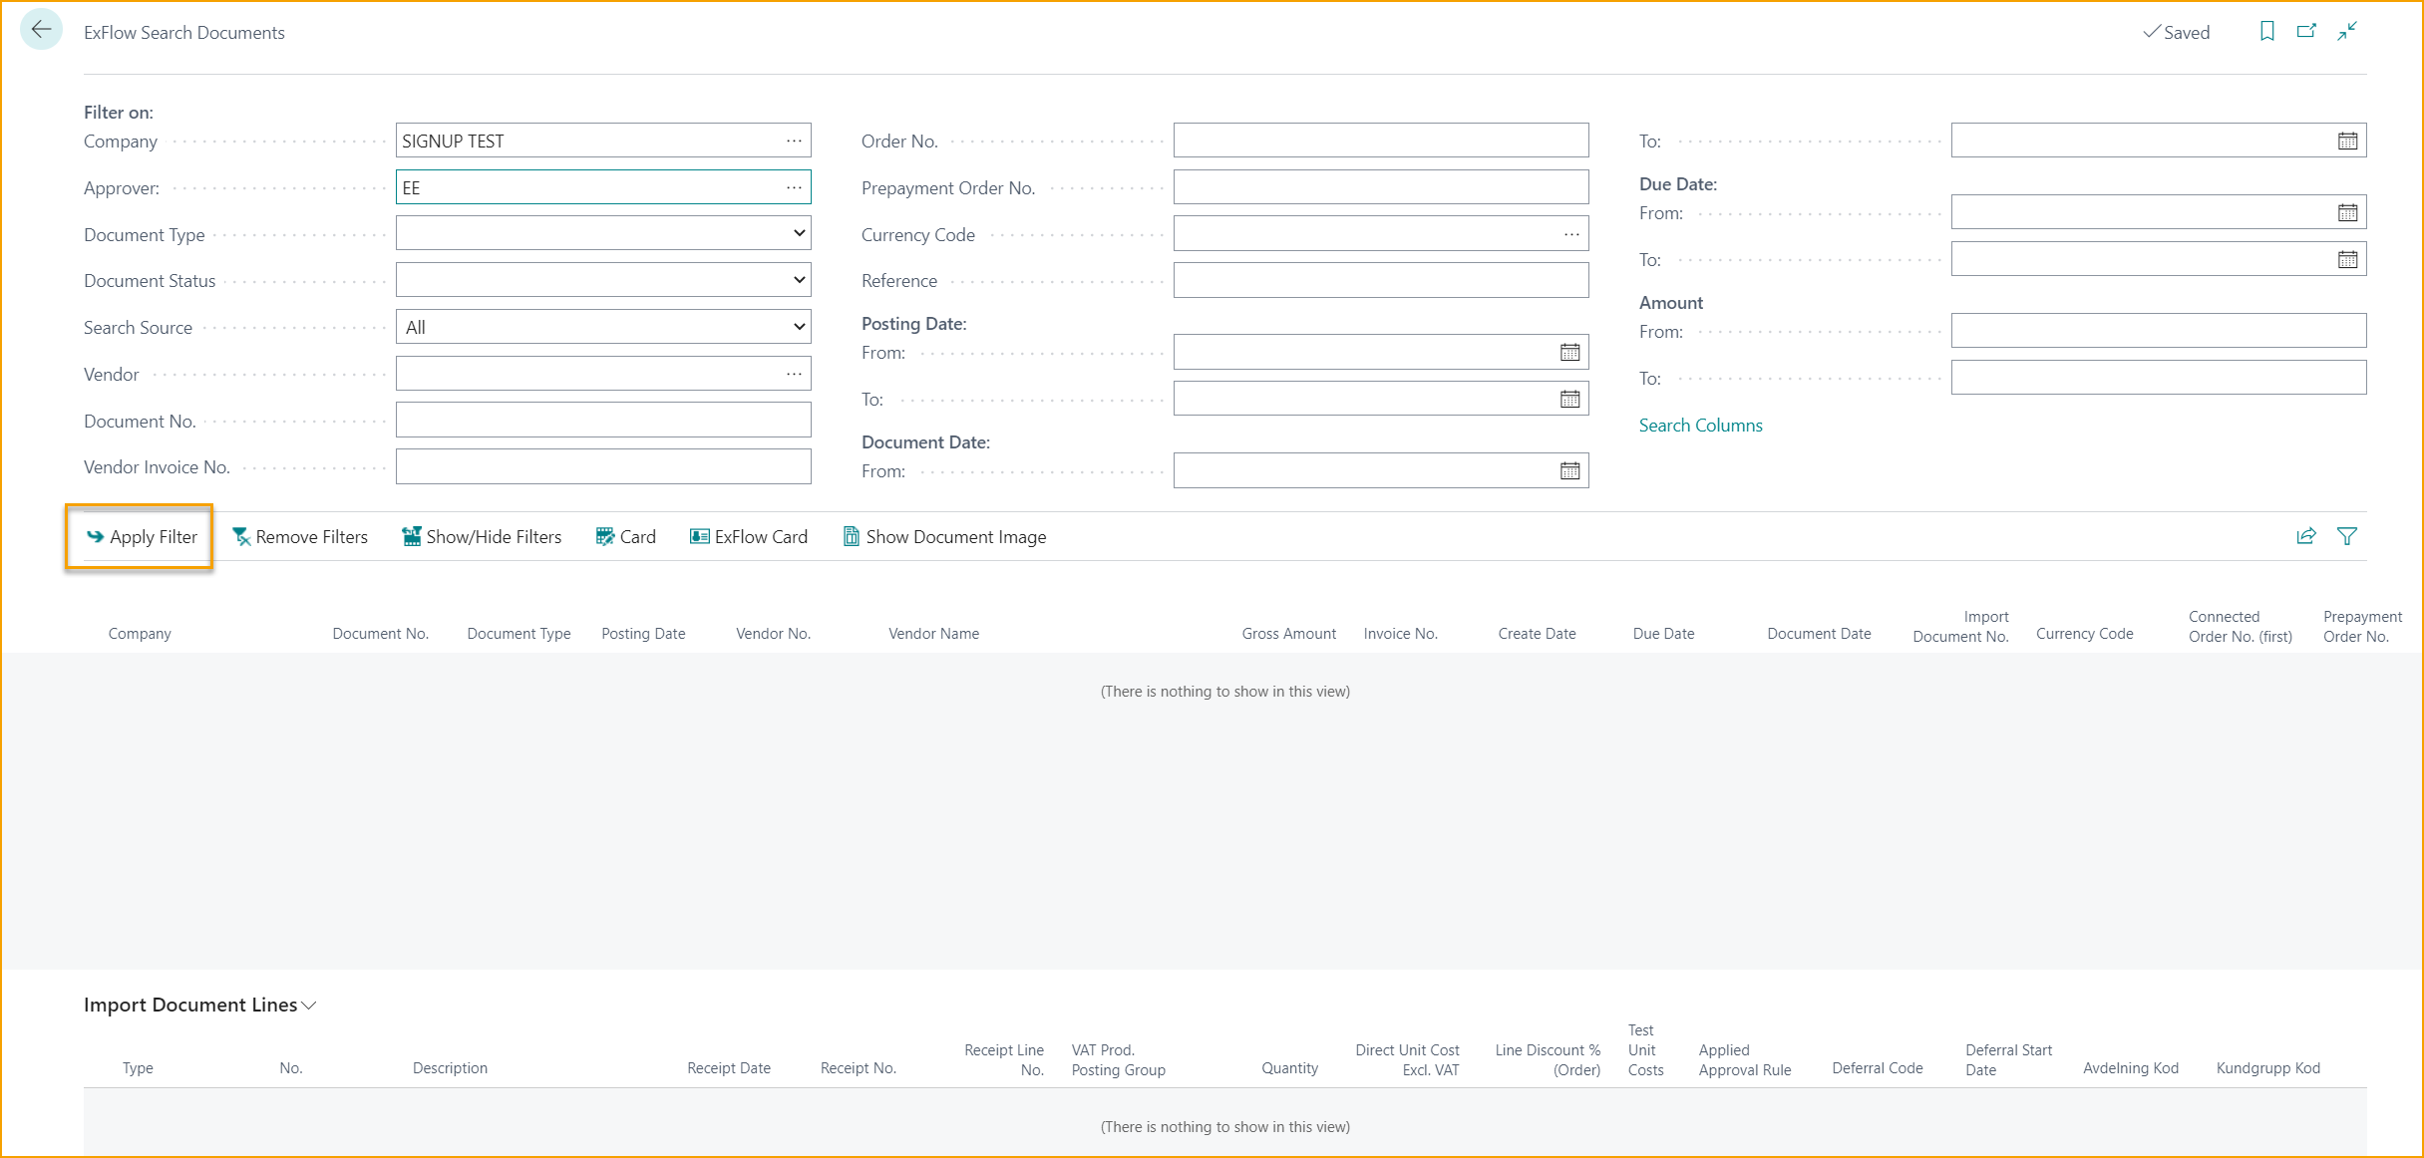
Task: Click the share list icon above the grid
Action: (2306, 536)
